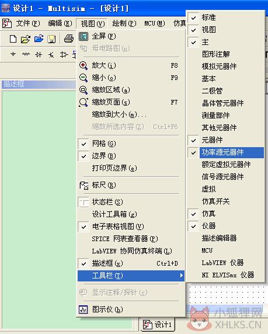Image resolution: width=268 pixels, height=334 pixels.
Task: Uncheck the 仪器 toolbar
Action: 225,226
